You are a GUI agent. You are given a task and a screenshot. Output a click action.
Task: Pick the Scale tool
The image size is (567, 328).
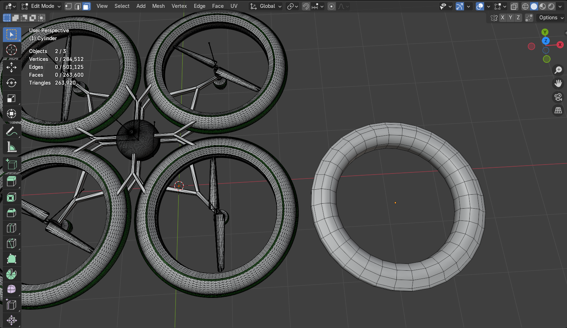[11, 99]
